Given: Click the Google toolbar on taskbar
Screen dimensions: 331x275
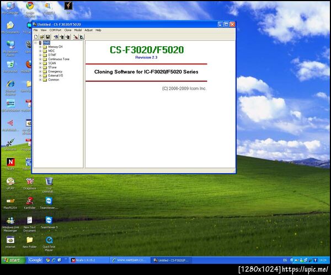Looking at the screenshot, I should click(35, 260).
